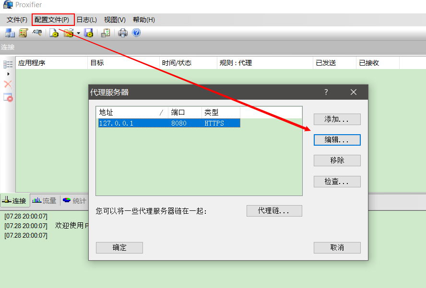This screenshot has width=426, height=288.
Task: Switch to the 统计 tab
Action: click(x=74, y=201)
